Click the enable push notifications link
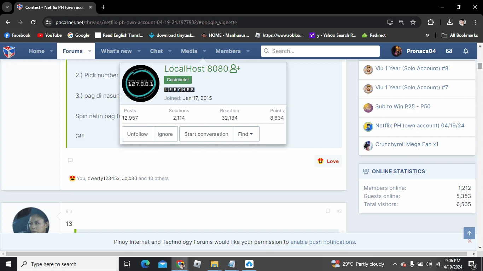This screenshot has width=483, height=271. [322, 242]
